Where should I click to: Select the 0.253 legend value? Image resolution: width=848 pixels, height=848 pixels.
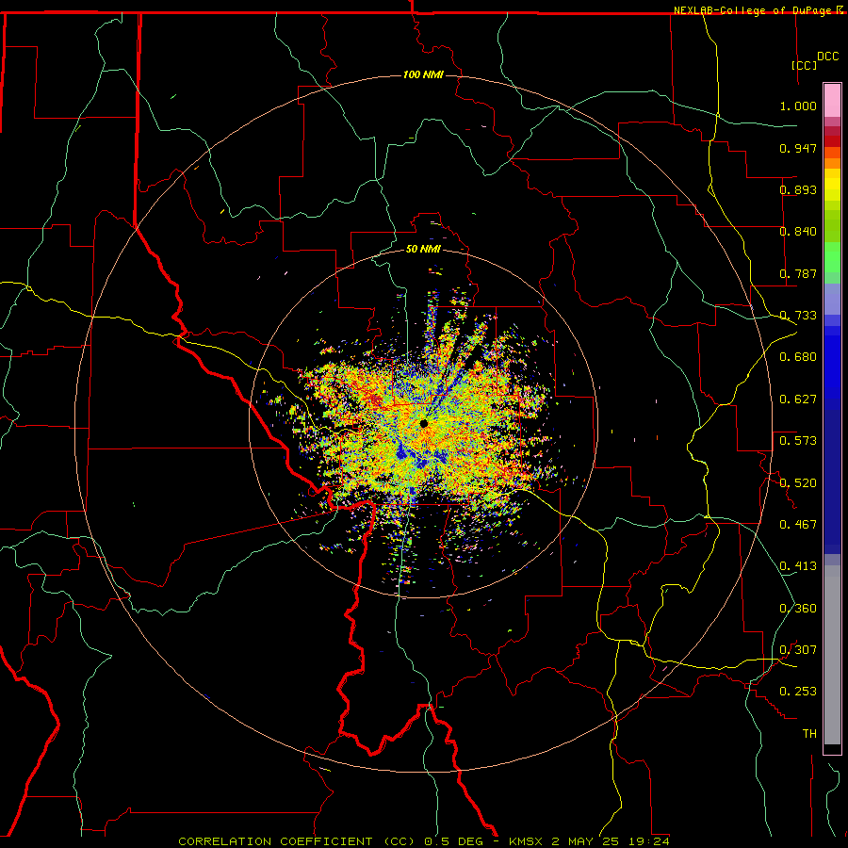798,692
